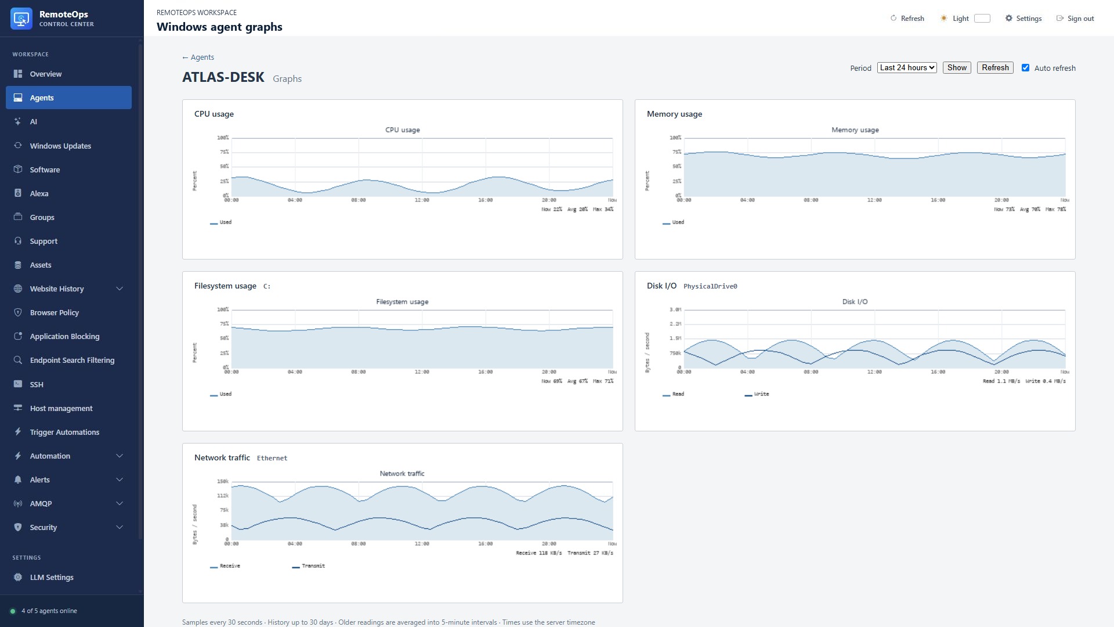Click the Host management icon
Screen dimensions: 1114x627
tap(18, 408)
